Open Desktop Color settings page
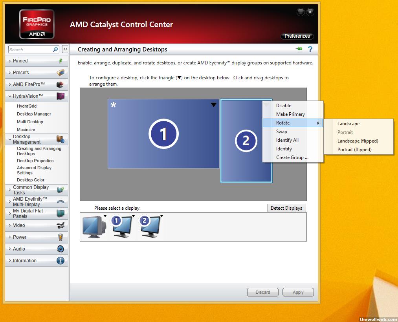This screenshot has height=322, width=398. 30,180
